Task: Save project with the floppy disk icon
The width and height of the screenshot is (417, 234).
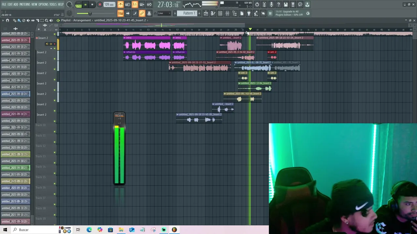Action: 286,5
